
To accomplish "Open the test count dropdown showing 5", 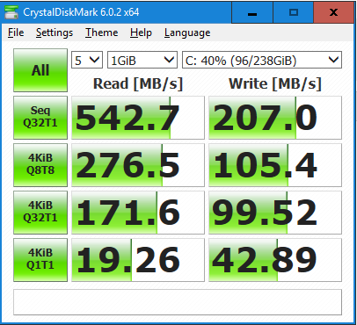I will pyautogui.click(x=87, y=60).
